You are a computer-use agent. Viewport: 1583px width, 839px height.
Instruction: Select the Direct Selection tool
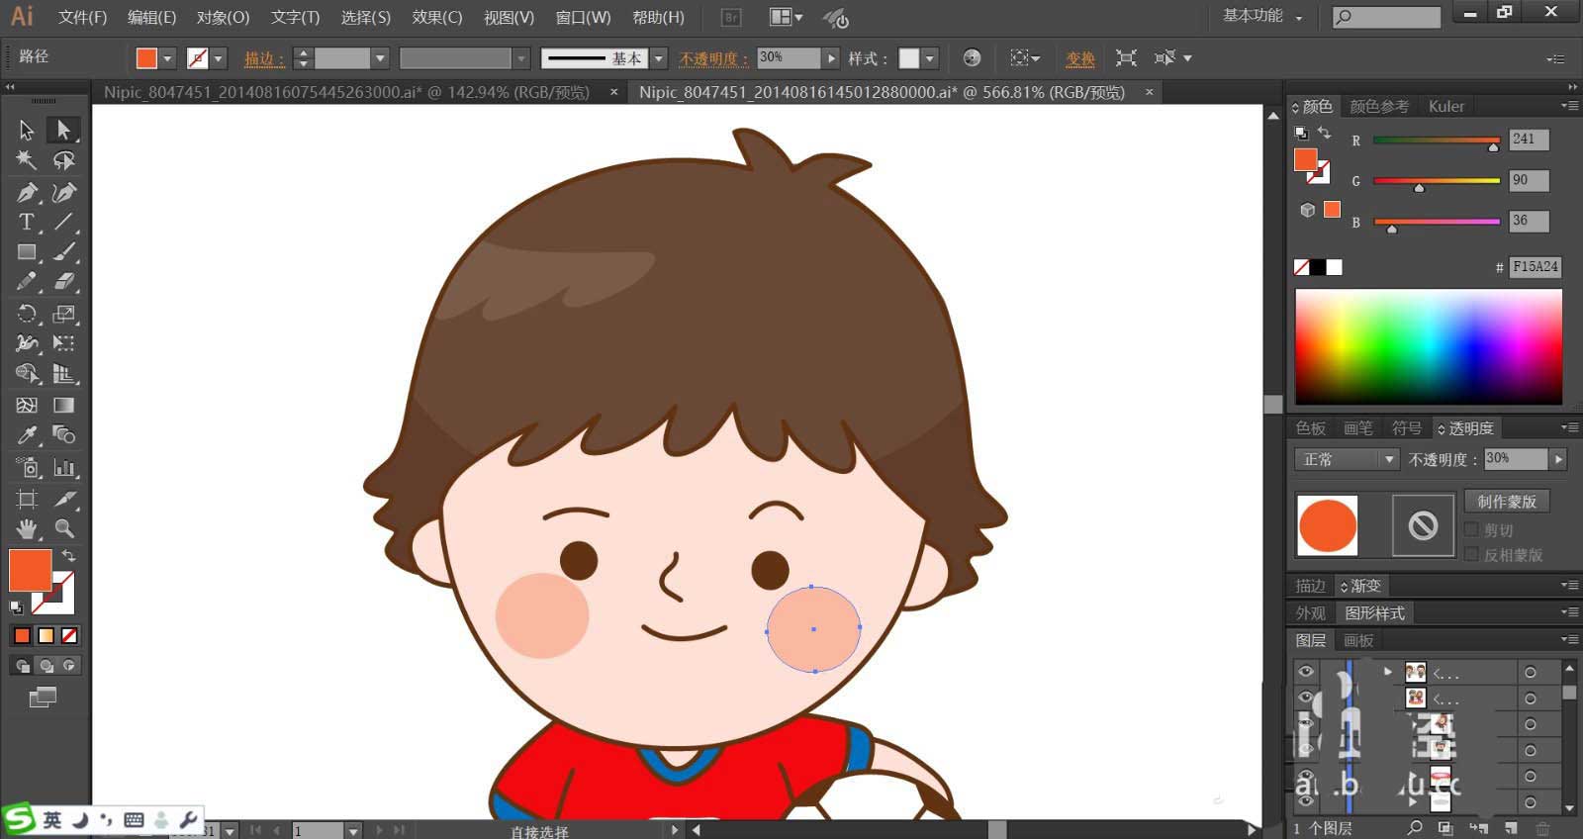64,130
